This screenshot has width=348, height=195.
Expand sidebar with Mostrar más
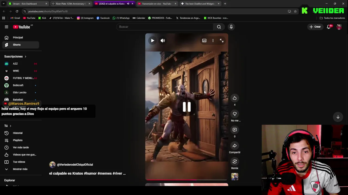pyautogui.click(x=21, y=169)
